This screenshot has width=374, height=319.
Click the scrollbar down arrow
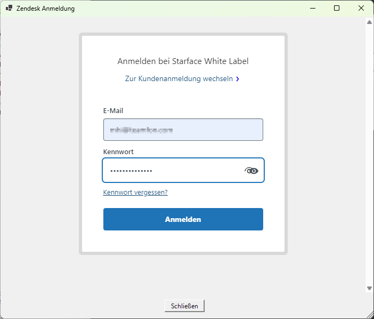coord(369,289)
